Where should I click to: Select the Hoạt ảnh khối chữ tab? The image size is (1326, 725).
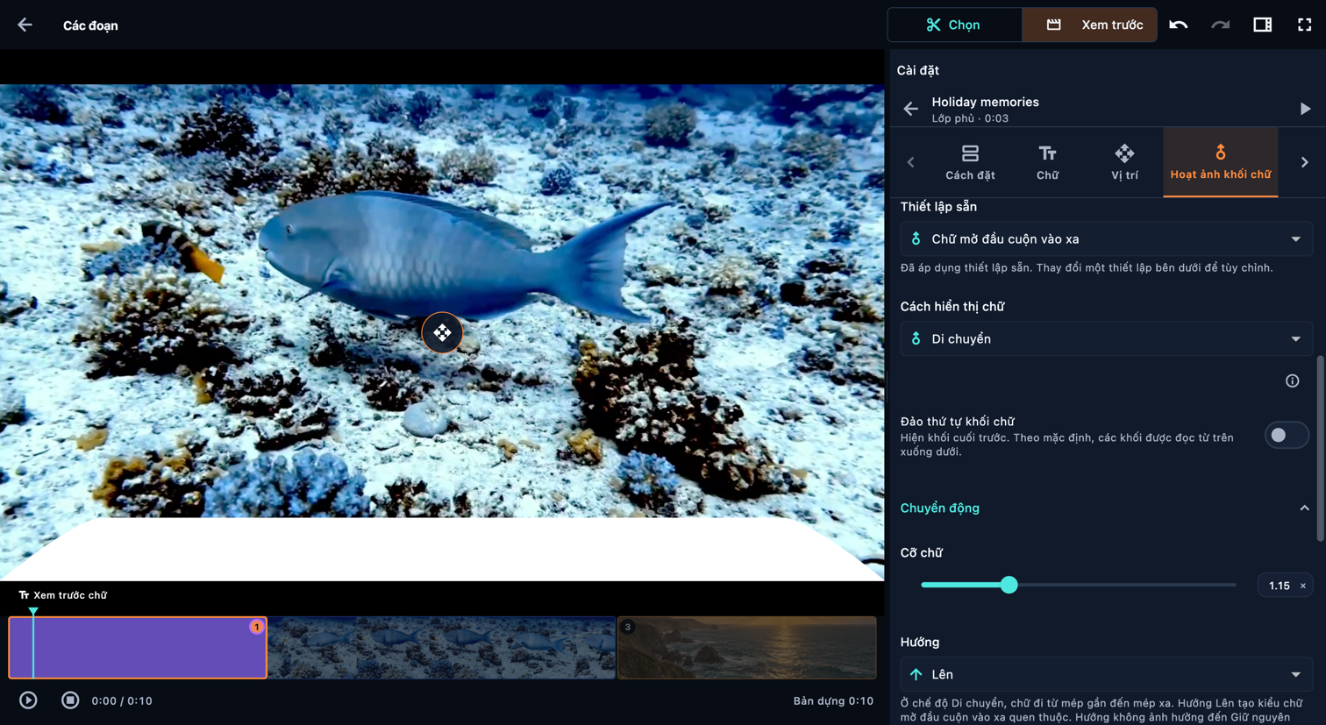(1220, 162)
